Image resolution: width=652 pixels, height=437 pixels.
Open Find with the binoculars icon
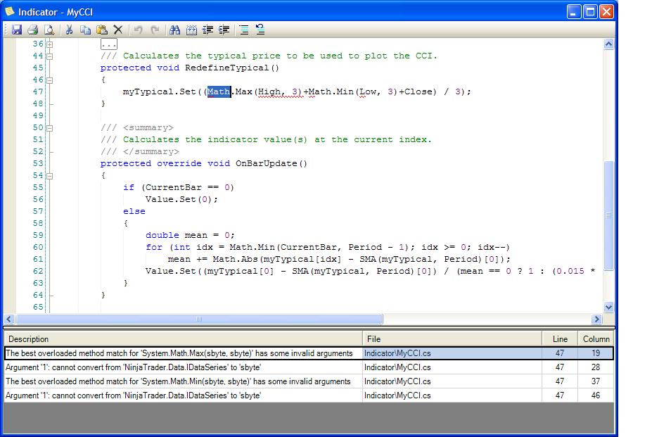coord(174,30)
